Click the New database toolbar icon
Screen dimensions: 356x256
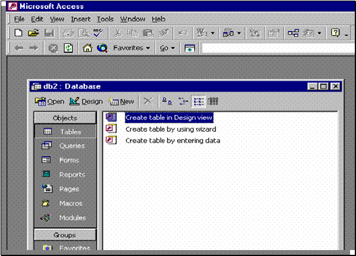tap(18, 33)
